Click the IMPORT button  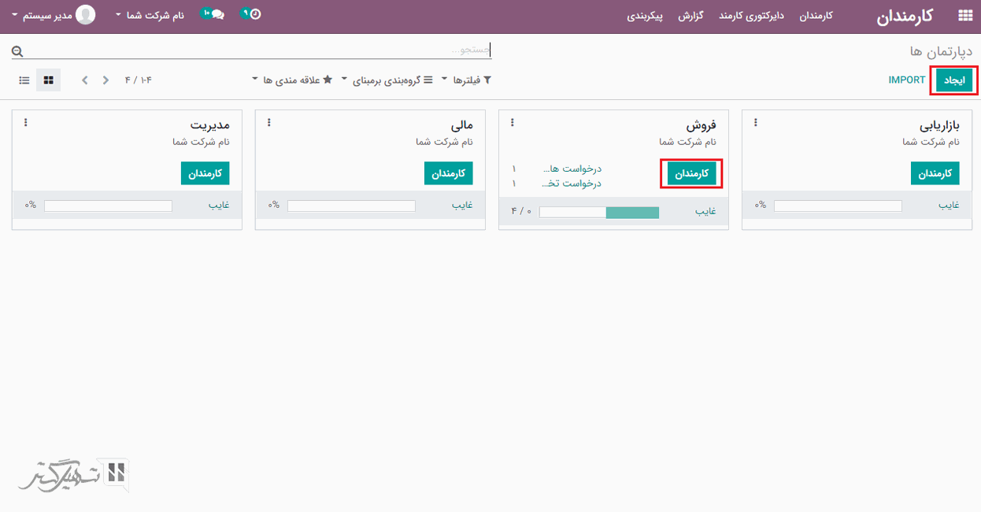click(907, 80)
